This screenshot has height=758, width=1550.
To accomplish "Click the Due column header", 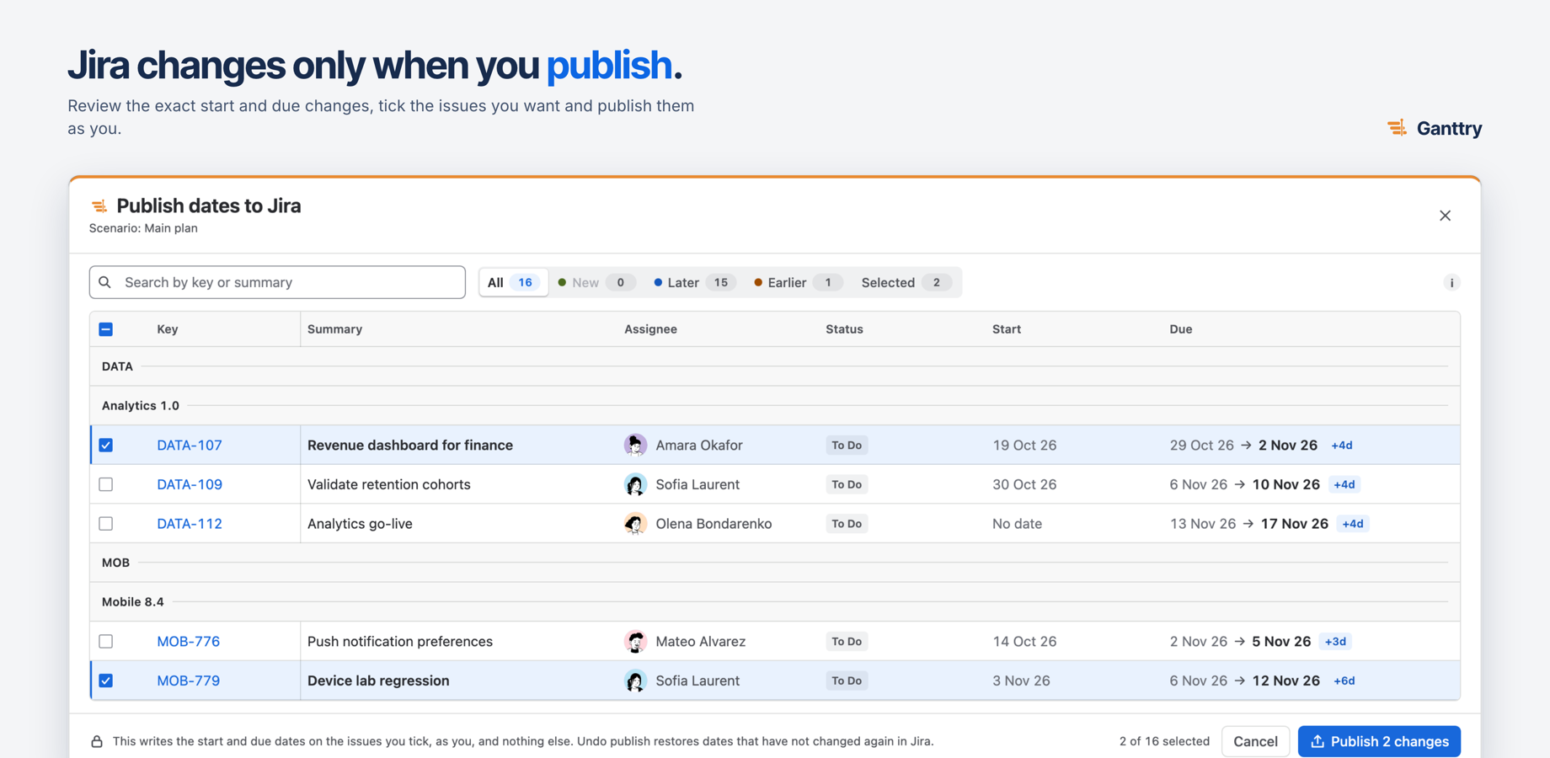I will [1180, 329].
